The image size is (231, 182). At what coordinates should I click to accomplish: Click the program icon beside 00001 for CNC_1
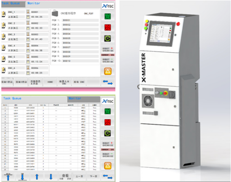(x=28, y=12)
